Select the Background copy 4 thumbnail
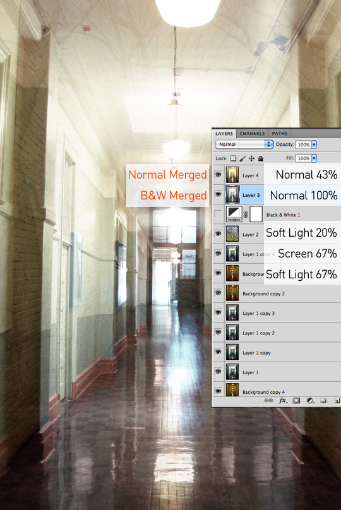Image resolution: width=341 pixels, height=510 pixels. coord(232,389)
